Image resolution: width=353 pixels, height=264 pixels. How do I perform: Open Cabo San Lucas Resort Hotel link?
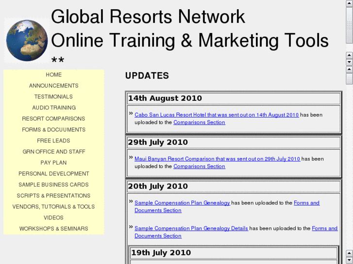click(217, 115)
